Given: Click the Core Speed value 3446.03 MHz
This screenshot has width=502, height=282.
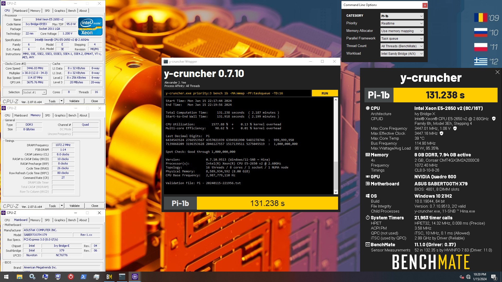Looking at the screenshot, I should pyautogui.click(x=36, y=68).
